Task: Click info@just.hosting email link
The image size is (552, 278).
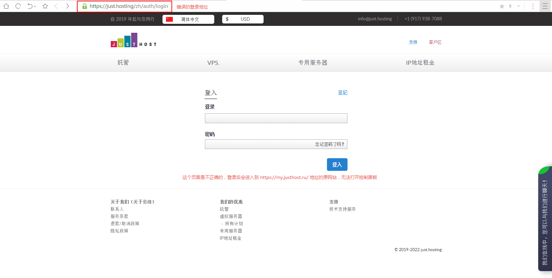Action: coord(375,19)
